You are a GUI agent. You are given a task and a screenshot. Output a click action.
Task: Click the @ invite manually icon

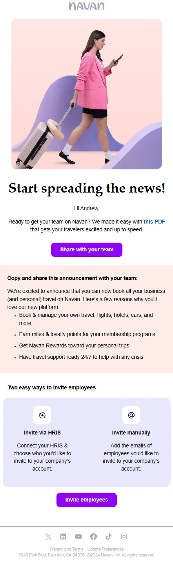coord(131,415)
